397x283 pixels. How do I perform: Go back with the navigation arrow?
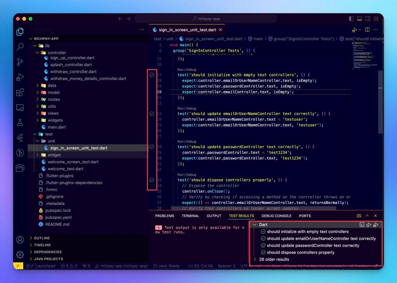coord(120,19)
